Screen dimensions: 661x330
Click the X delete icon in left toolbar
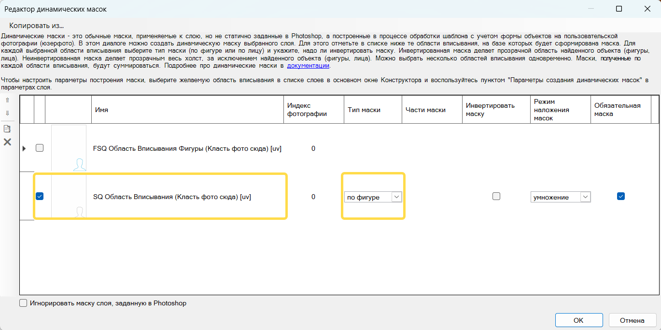7,142
